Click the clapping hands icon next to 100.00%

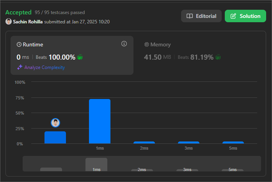click(80, 57)
